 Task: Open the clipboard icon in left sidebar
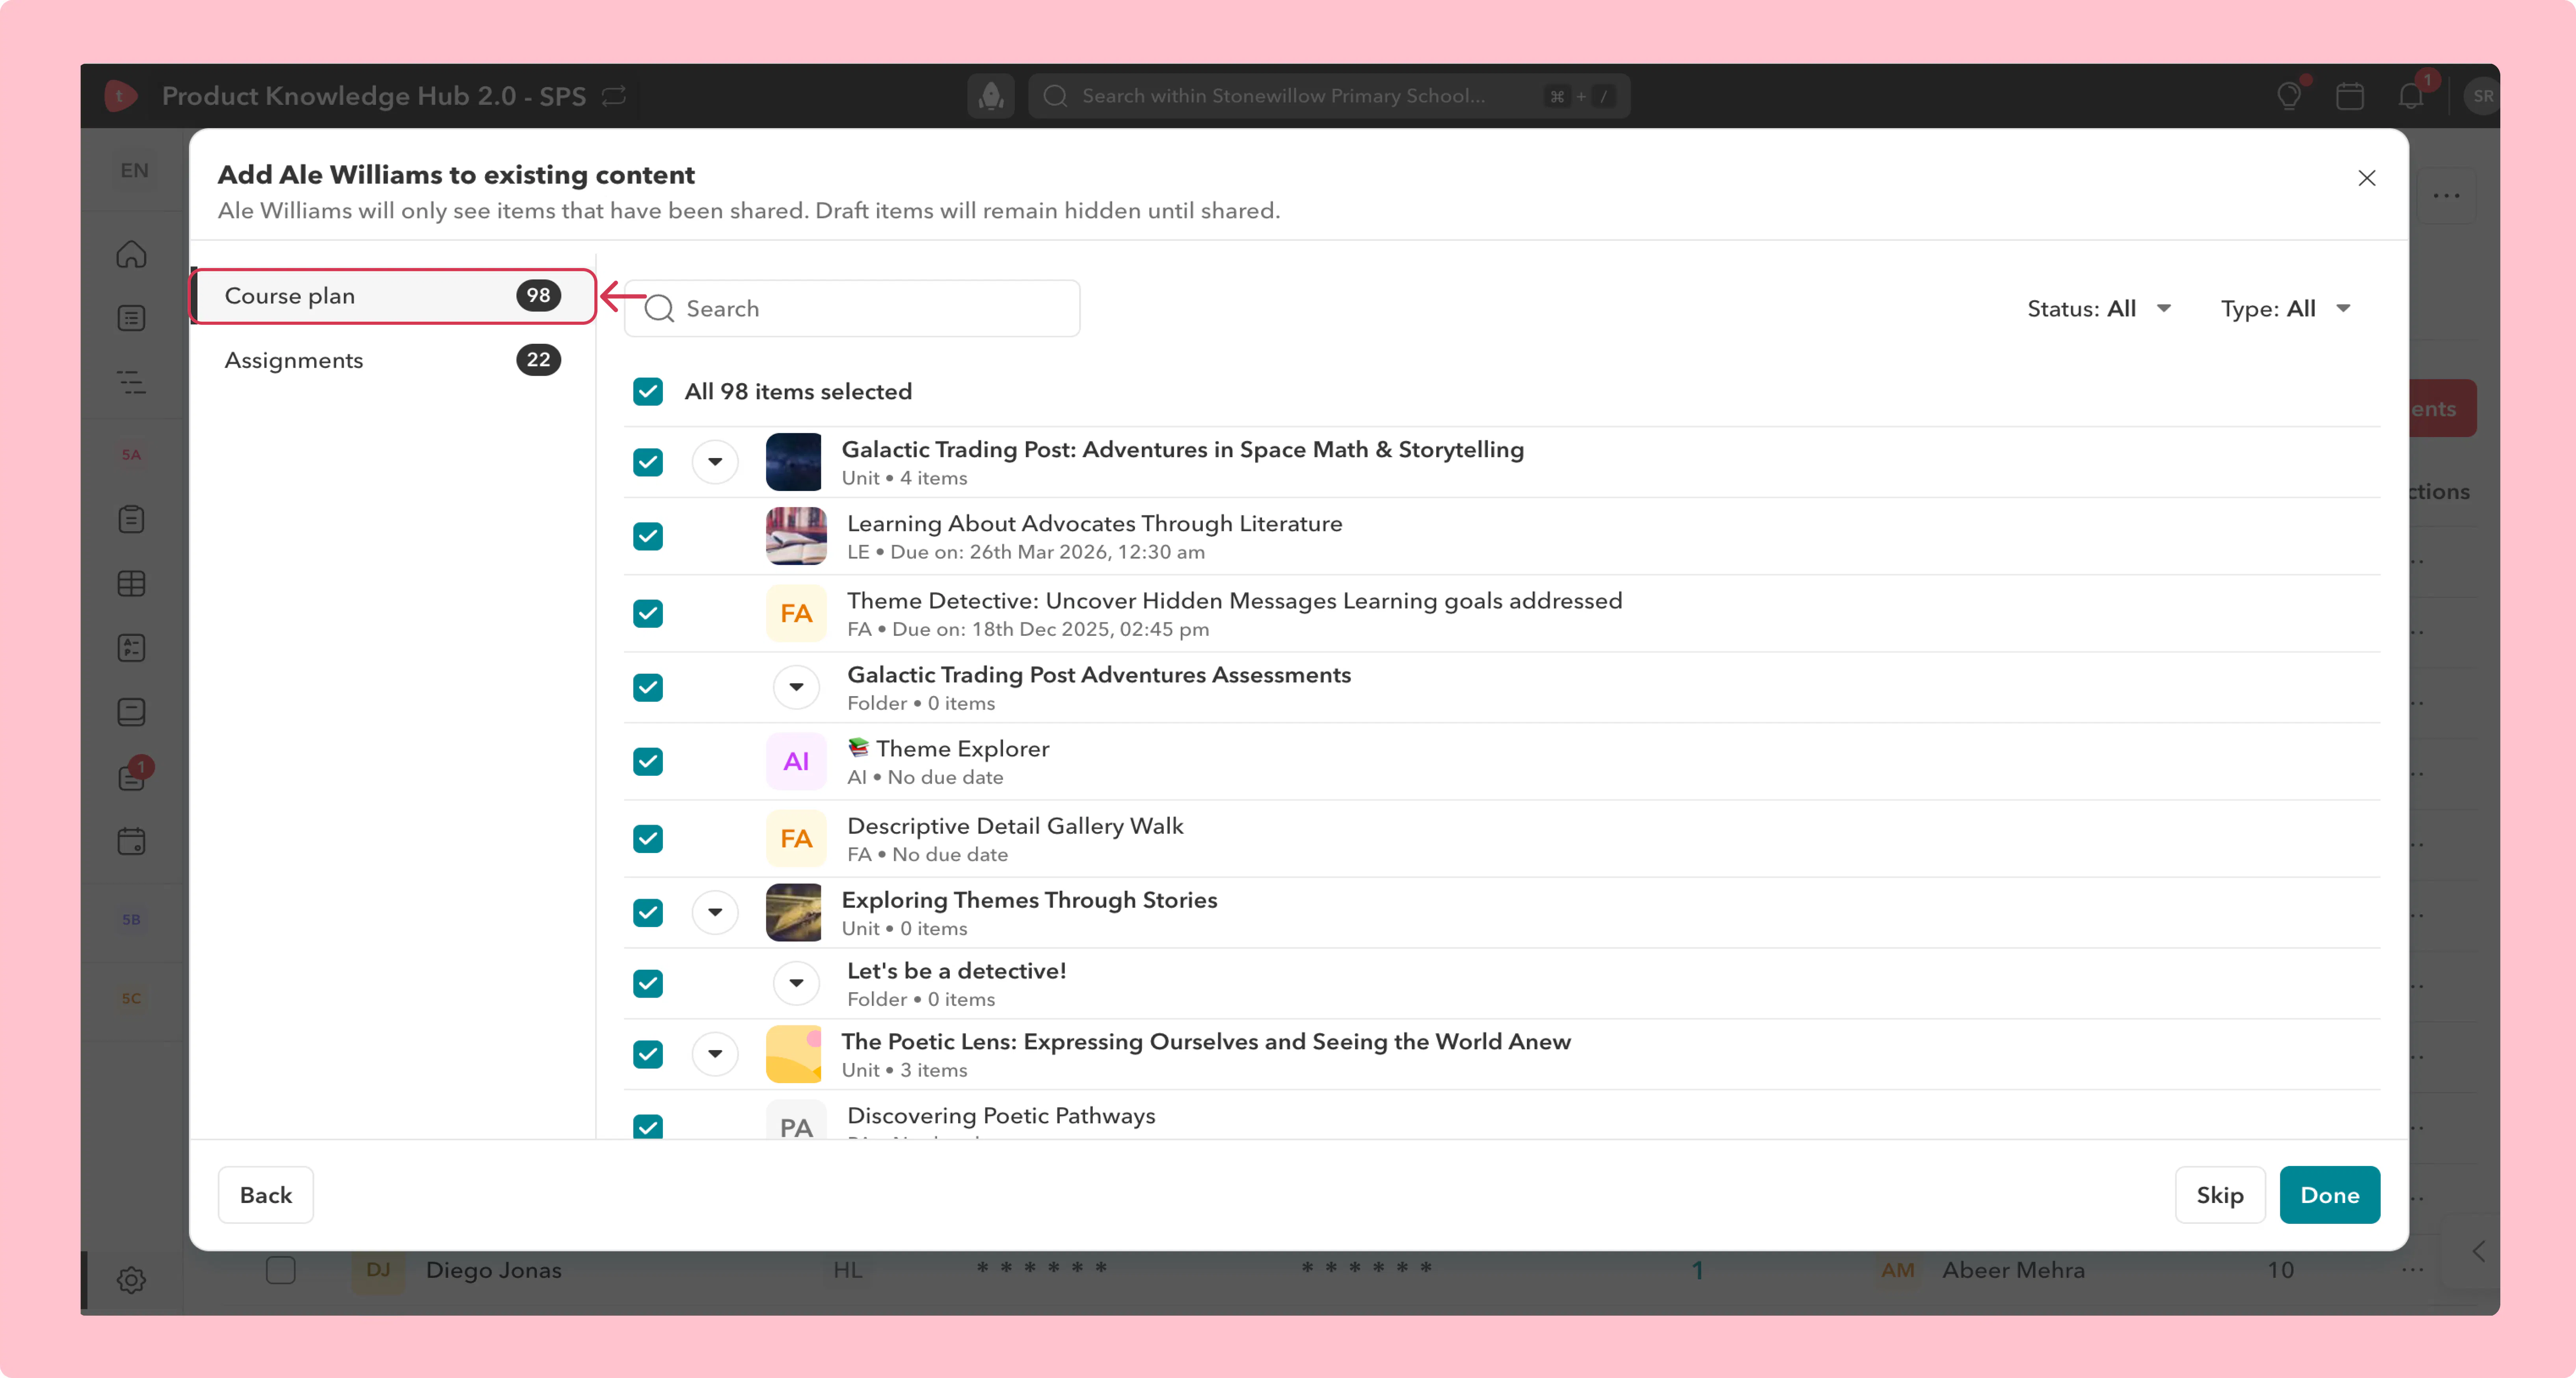point(131,519)
